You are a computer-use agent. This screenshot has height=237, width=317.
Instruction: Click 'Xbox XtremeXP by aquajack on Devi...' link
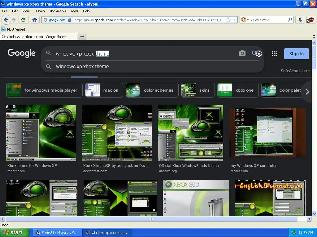(x=116, y=166)
